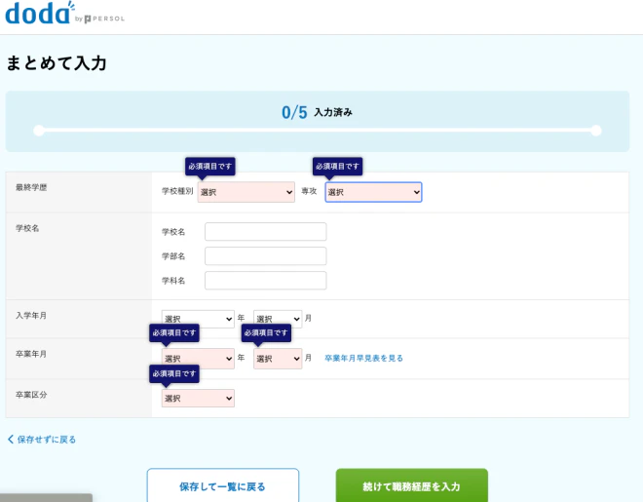Click the 必須項目です tooltip above 学校種別

210,167
